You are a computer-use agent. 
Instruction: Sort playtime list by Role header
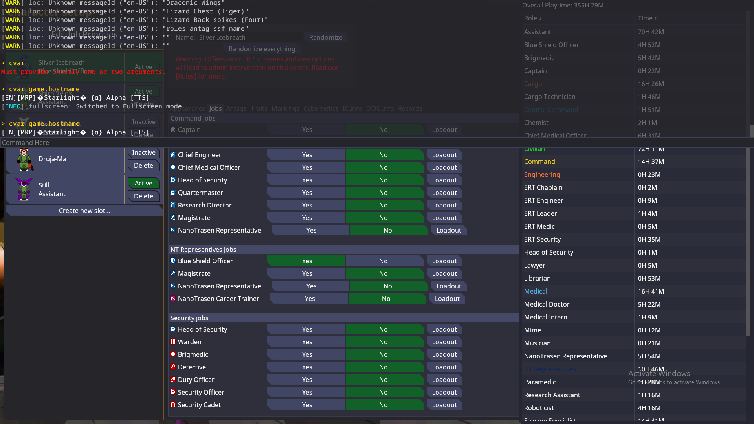(532, 18)
